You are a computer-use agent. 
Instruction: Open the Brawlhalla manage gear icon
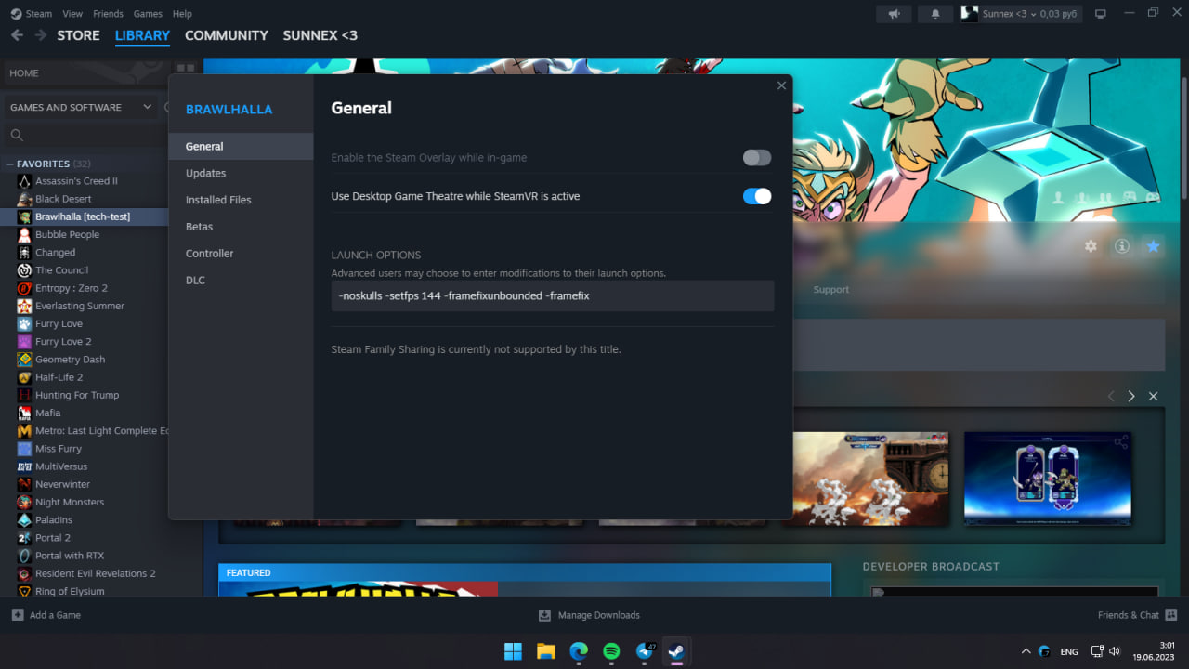1091,246
